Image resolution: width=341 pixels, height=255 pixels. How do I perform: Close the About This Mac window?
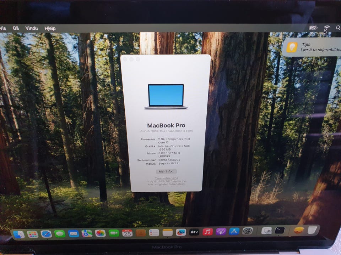(x=125, y=59)
